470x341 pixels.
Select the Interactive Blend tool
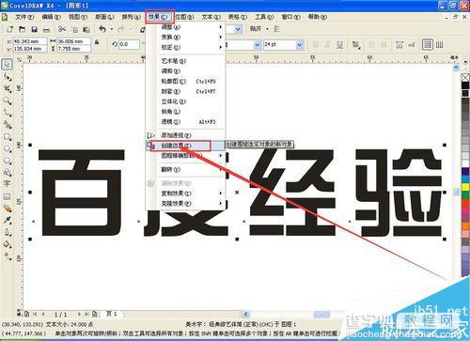(x=7, y=209)
